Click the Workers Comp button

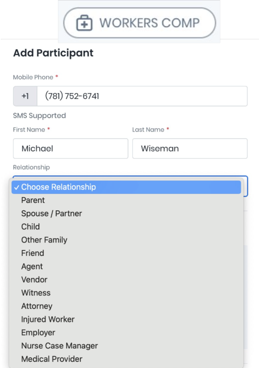coord(140,23)
